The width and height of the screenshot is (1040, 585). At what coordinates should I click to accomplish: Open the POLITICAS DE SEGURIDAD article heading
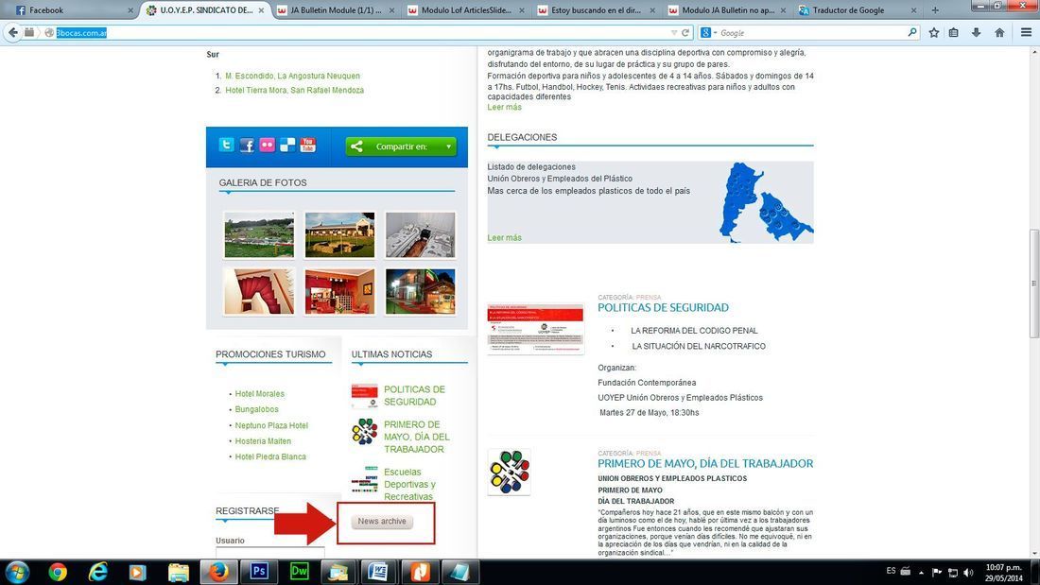pyautogui.click(x=663, y=308)
